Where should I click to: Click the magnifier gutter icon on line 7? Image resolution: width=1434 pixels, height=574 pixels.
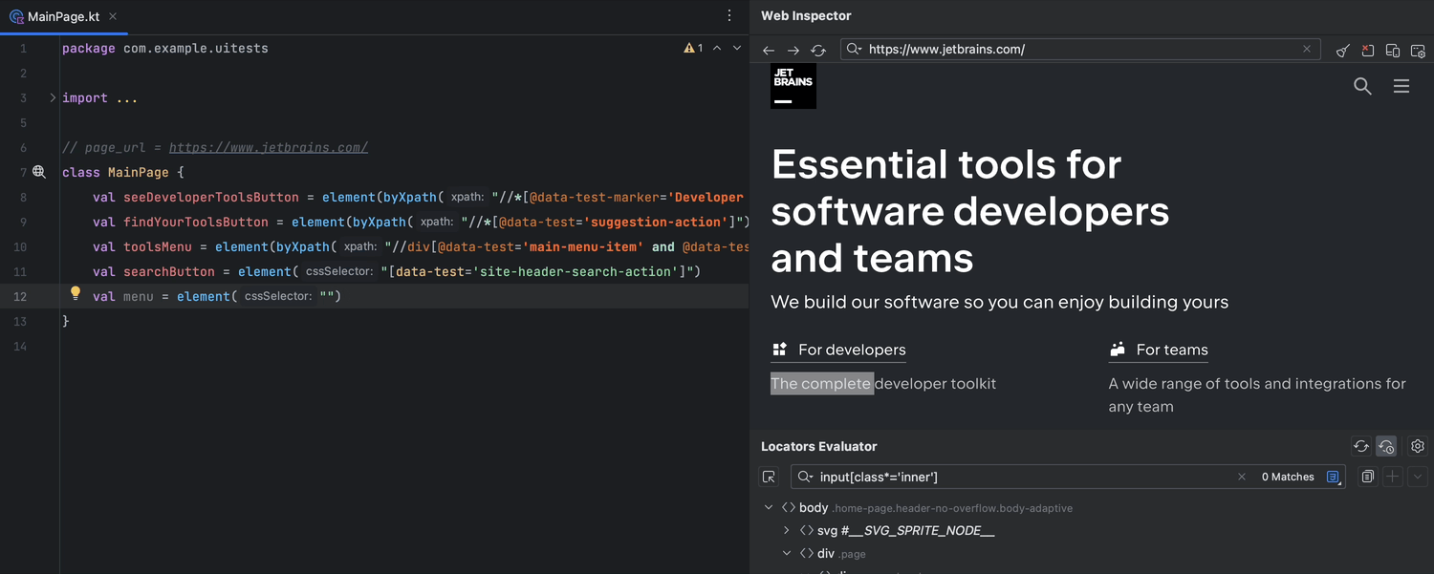click(x=39, y=172)
